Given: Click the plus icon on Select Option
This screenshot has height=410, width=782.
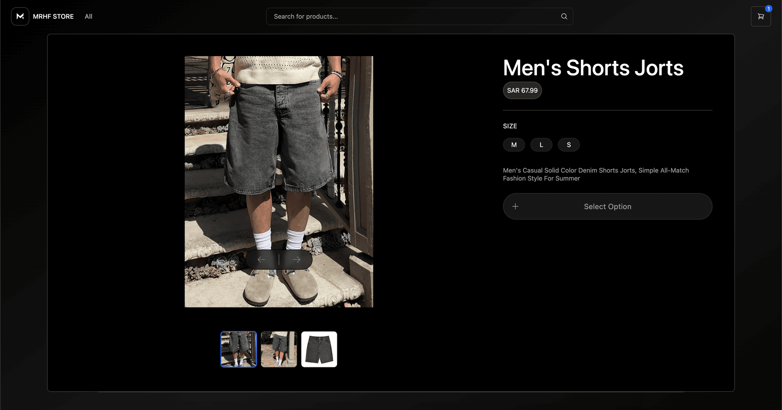Looking at the screenshot, I should tap(515, 206).
